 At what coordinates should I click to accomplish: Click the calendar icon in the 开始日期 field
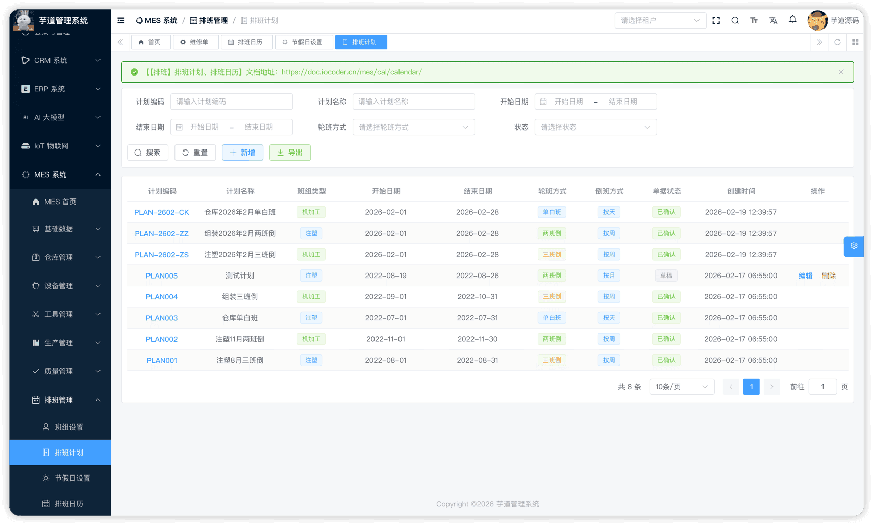[543, 102]
